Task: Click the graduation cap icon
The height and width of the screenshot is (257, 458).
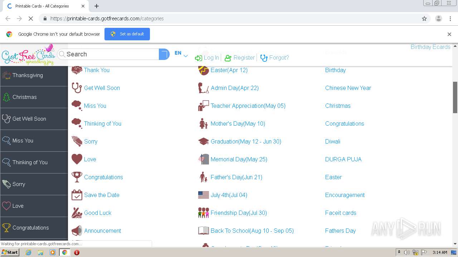Action: (203, 141)
